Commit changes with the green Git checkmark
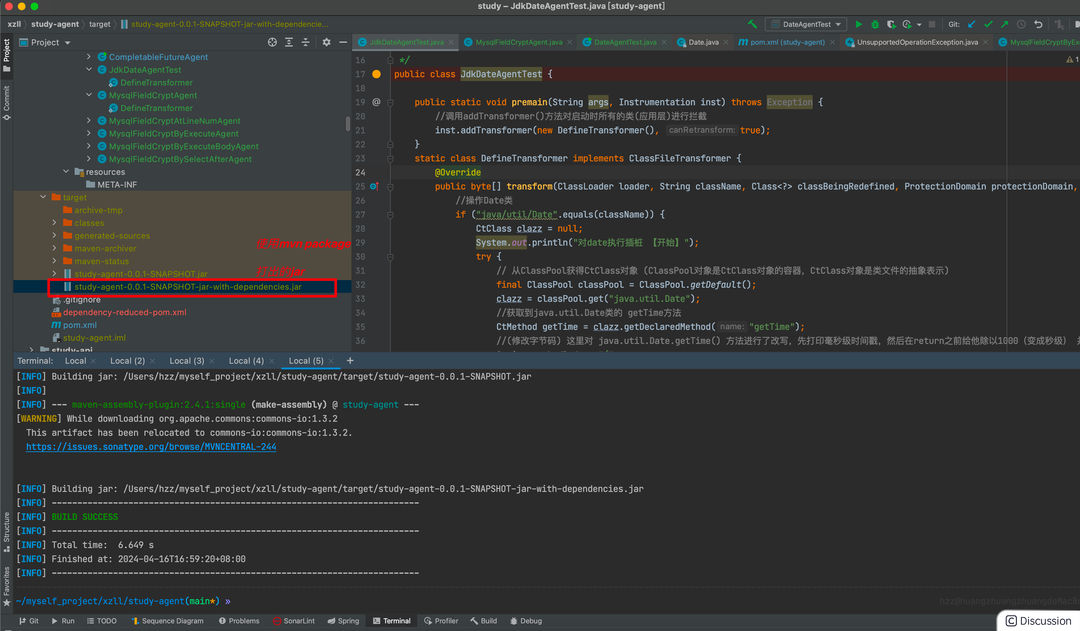The width and height of the screenshot is (1080, 631). tap(988, 25)
